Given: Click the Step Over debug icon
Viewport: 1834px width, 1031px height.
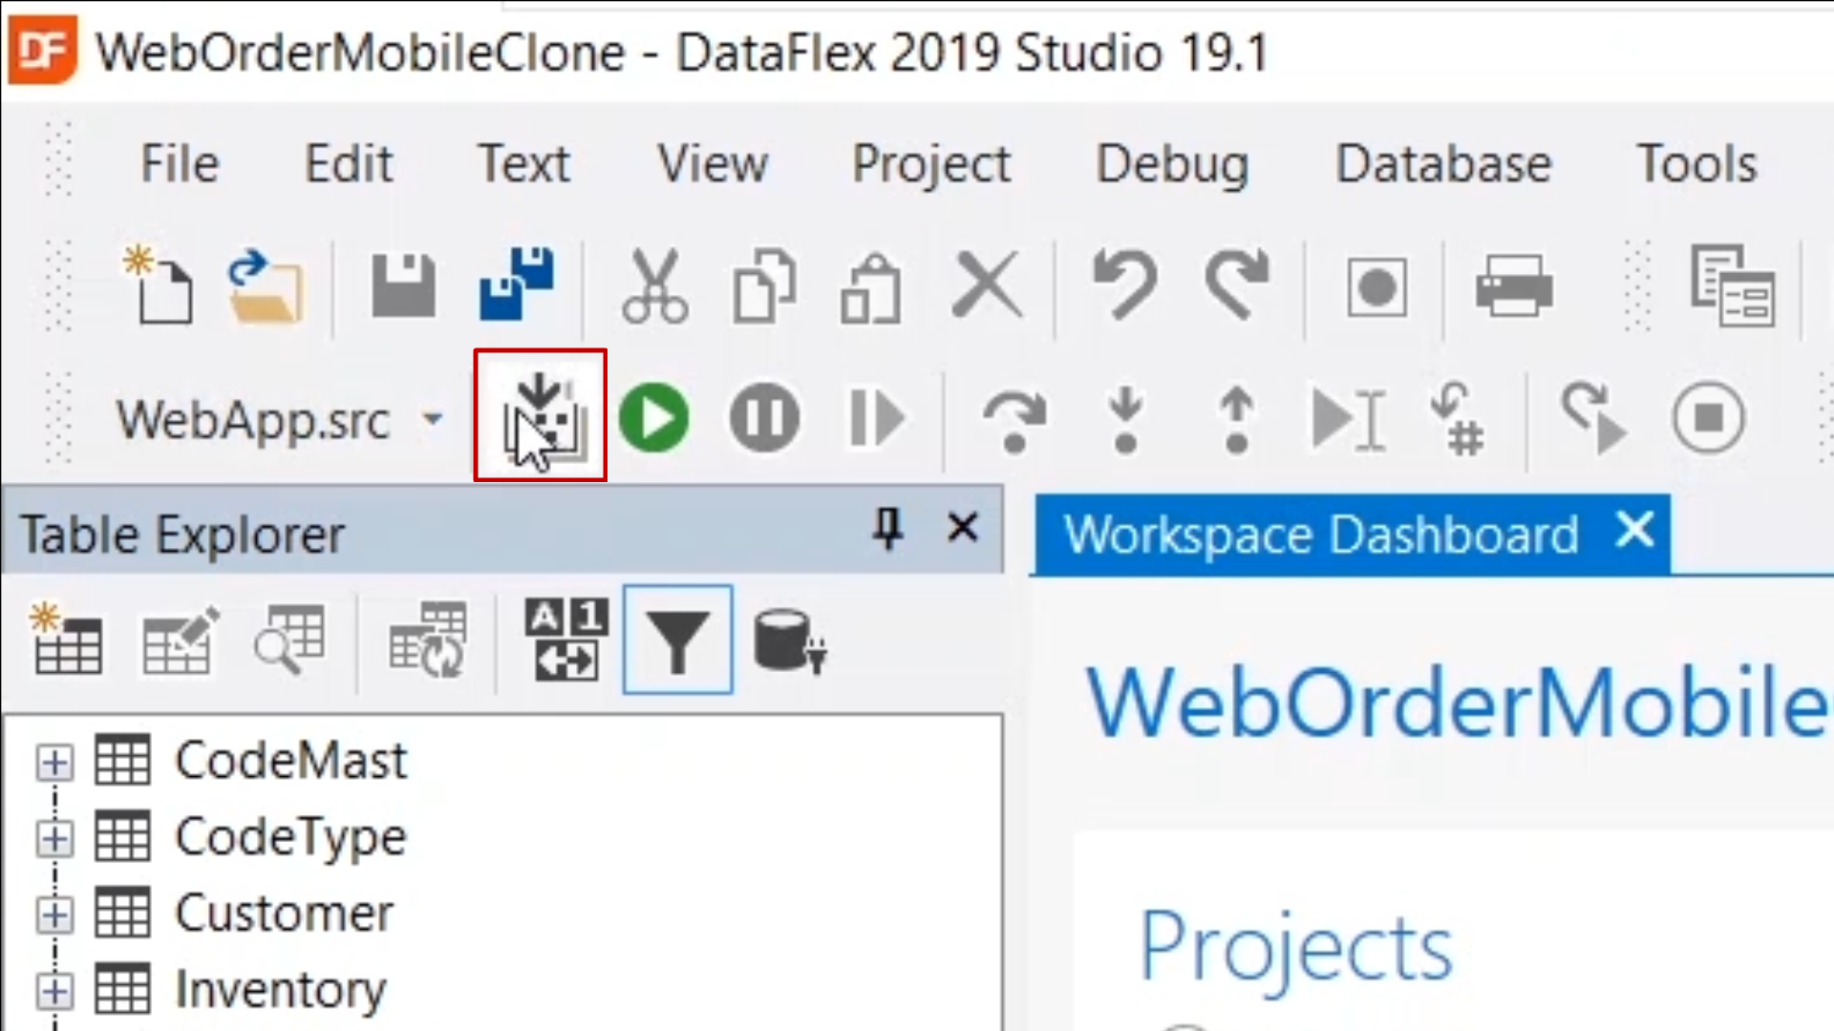Looking at the screenshot, I should coord(1014,418).
